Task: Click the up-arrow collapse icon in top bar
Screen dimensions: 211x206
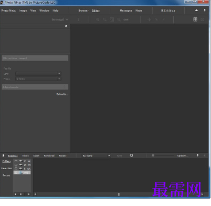Action: [196, 11]
